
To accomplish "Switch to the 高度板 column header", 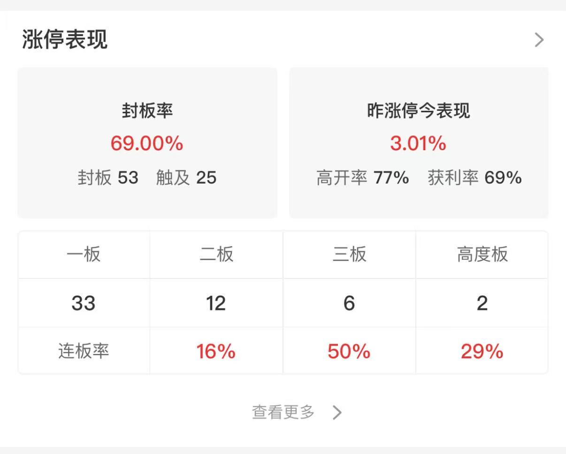I will (x=482, y=254).
